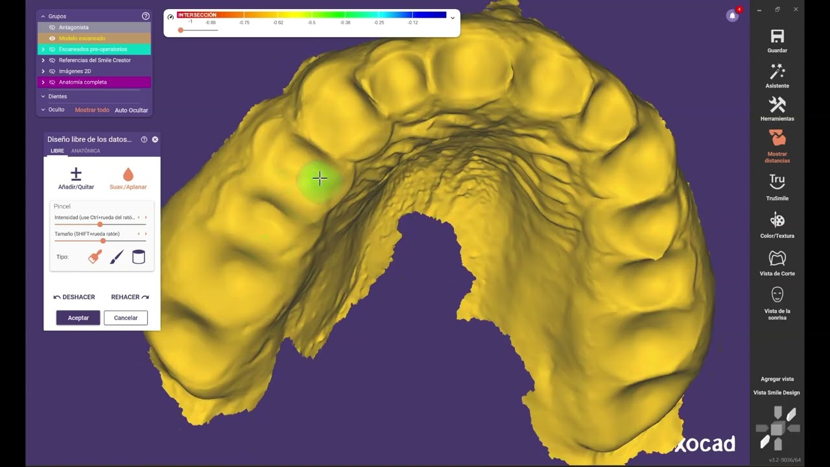This screenshot has height=467, width=830.
Task: Open the Asistente wizard
Action: point(777,71)
